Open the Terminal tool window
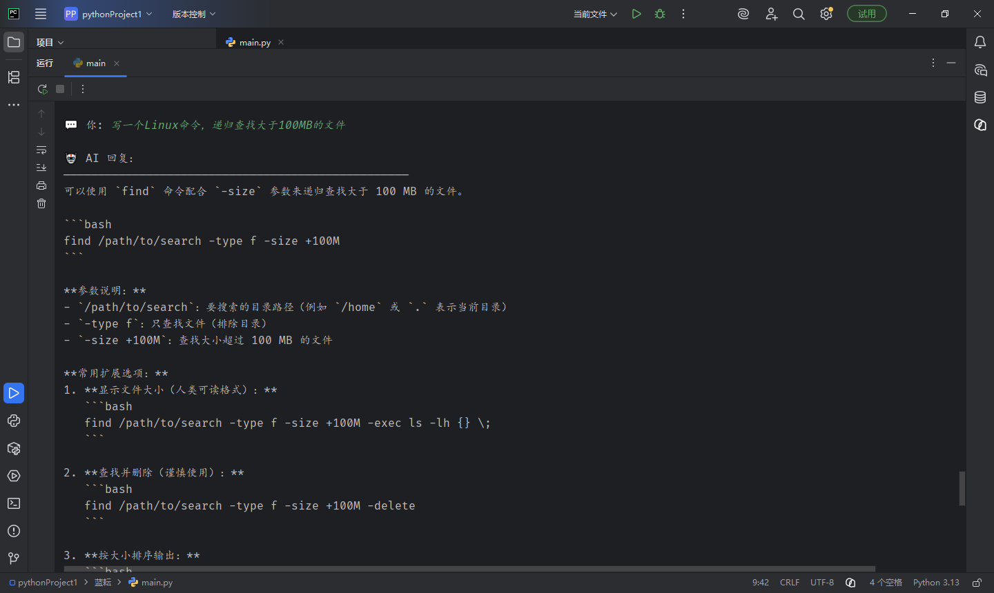Viewport: 994px width, 593px height. pos(14,503)
